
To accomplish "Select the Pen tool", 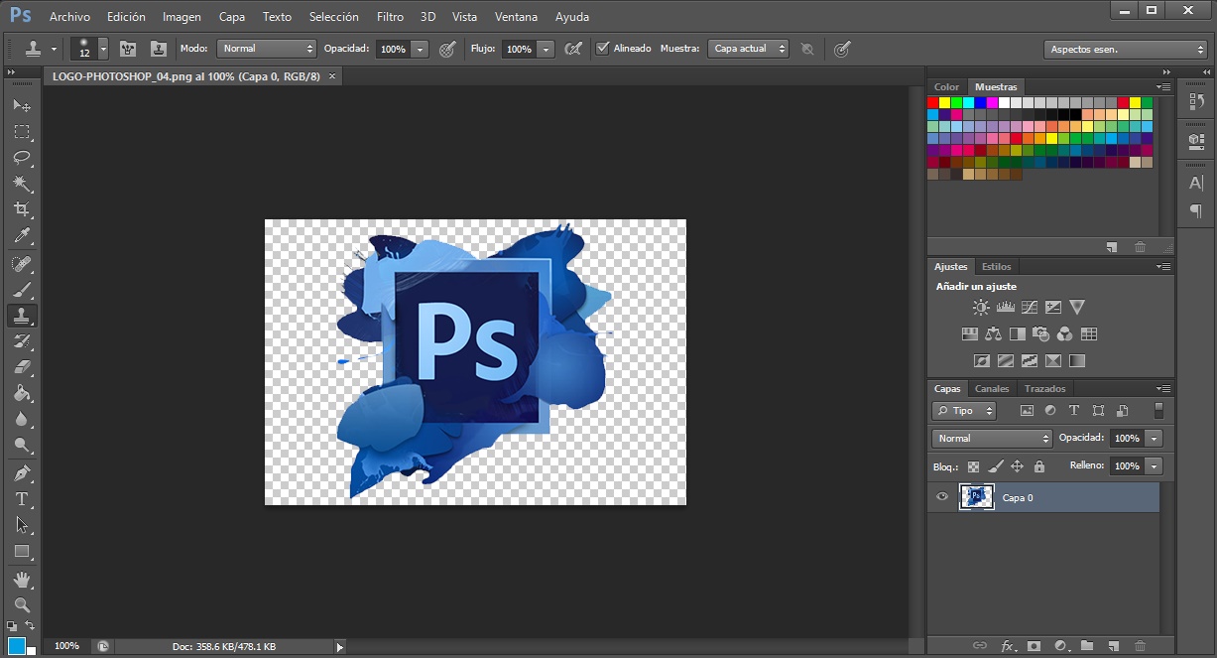I will tap(22, 473).
